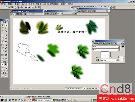Open the 命令 menu

(46, 4)
